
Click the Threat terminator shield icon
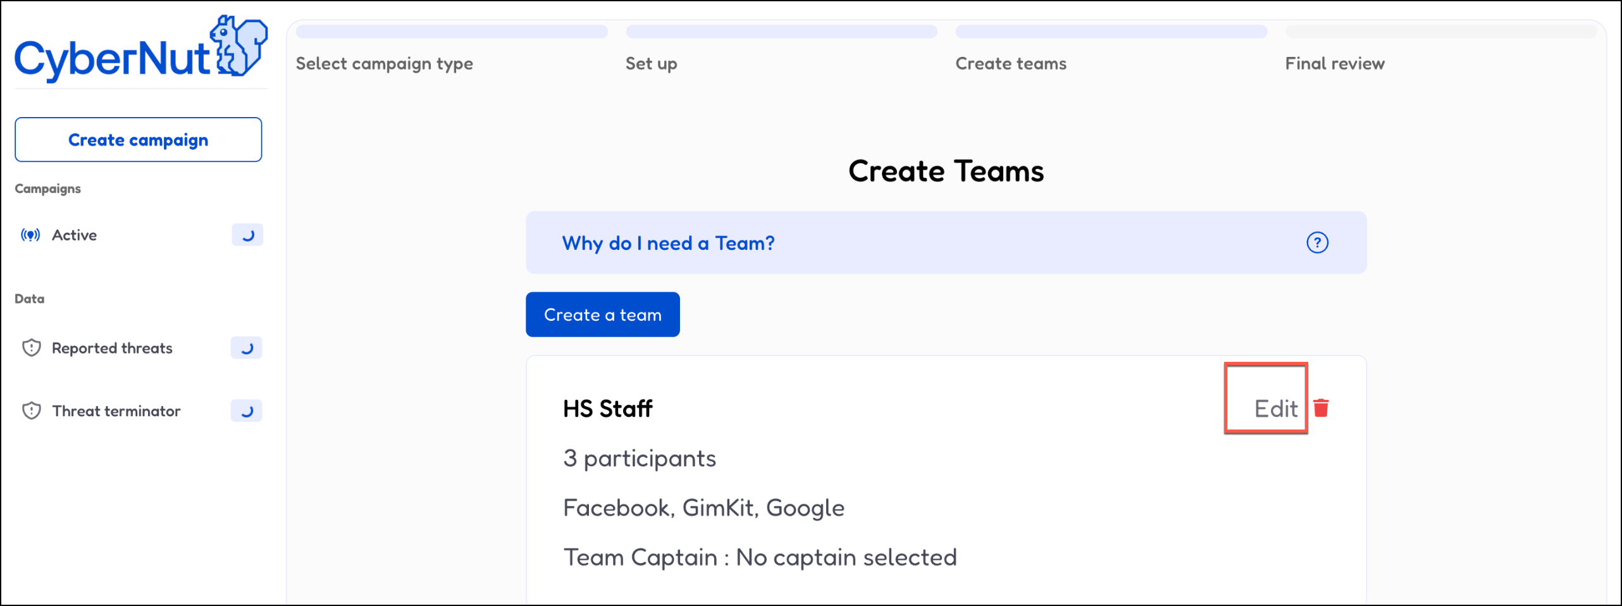click(31, 411)
